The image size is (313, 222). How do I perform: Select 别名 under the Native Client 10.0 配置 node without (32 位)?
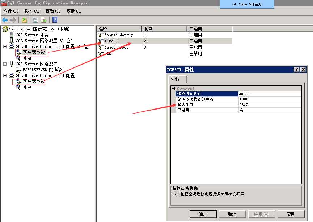(x=28, y=87)
